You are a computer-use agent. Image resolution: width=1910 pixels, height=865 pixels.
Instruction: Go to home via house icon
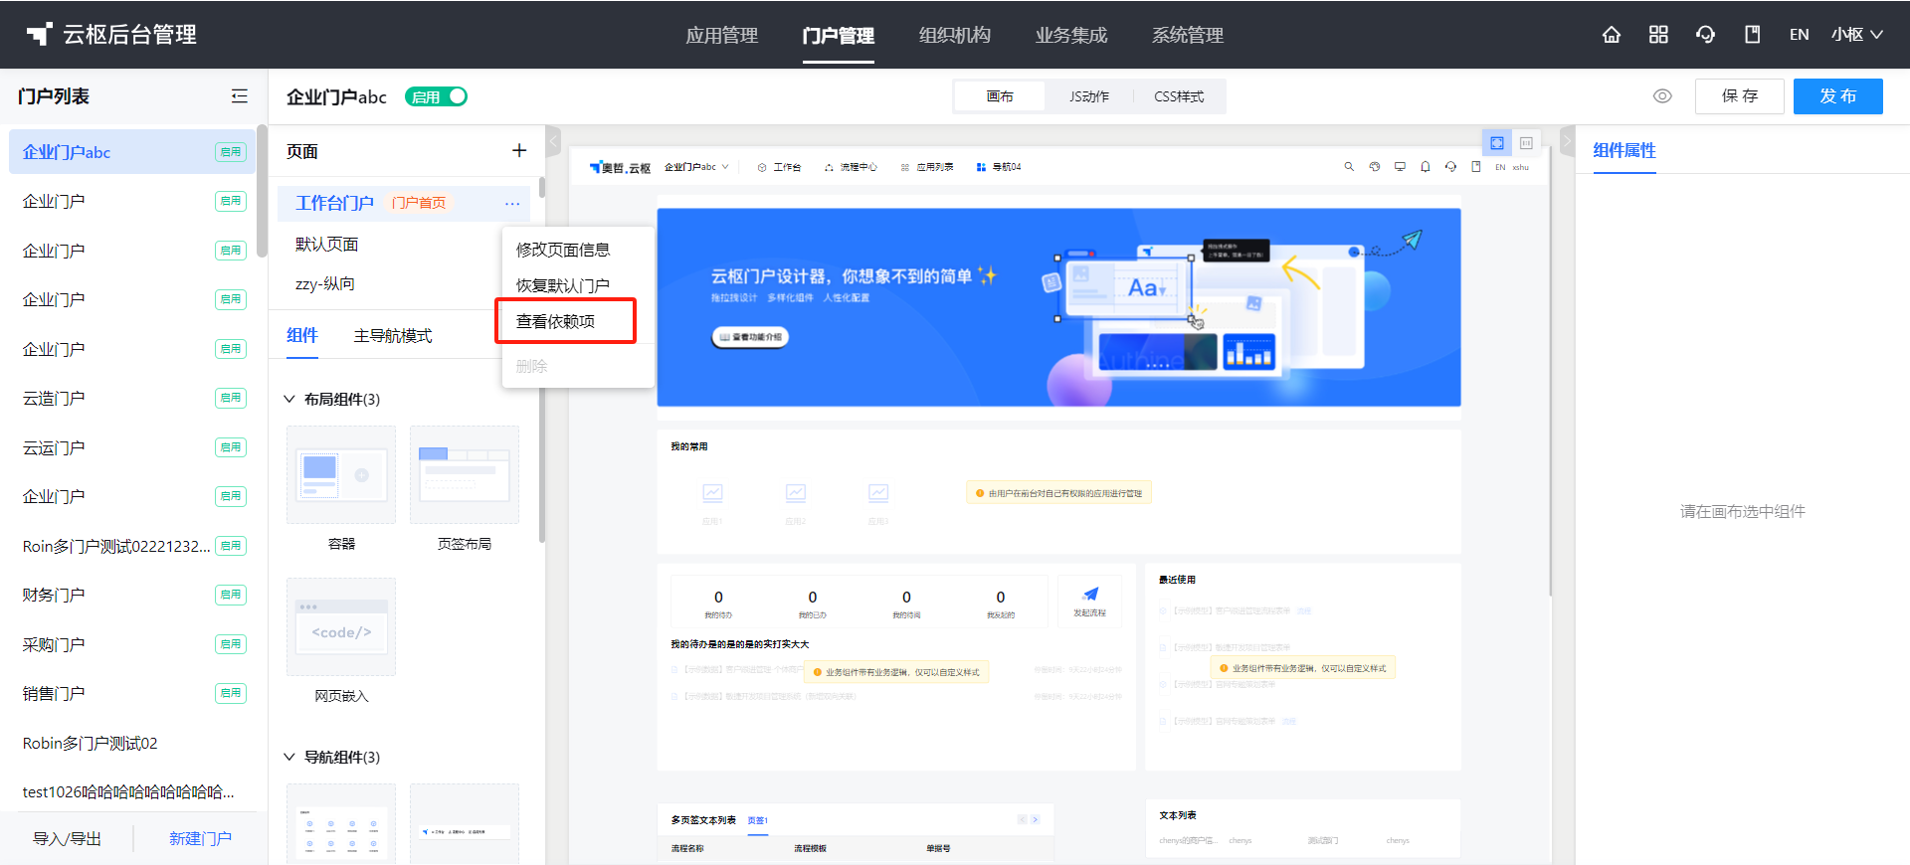1612,35
